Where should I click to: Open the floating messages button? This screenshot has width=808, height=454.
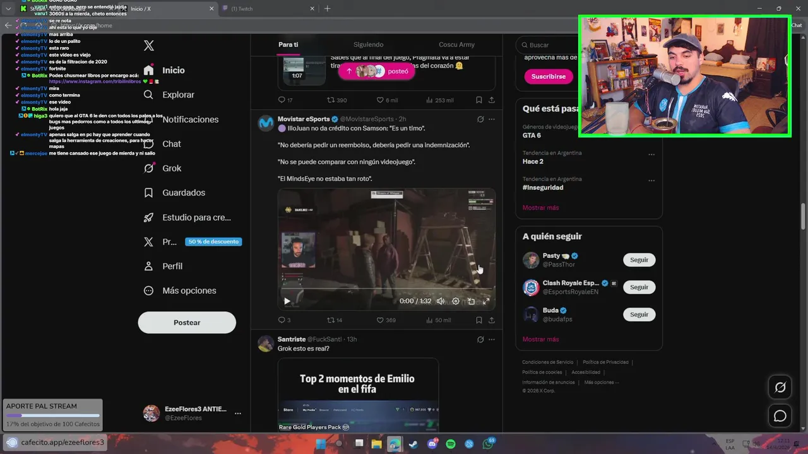pyautogui.click(x=780, y=416)
